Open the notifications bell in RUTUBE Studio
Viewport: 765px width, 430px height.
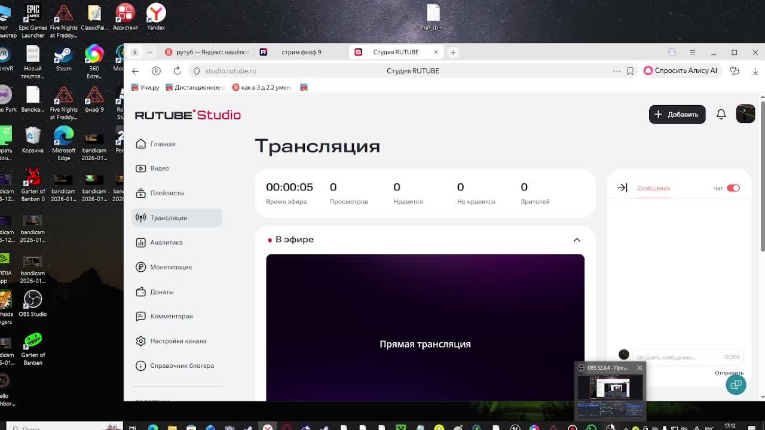point(721,114)
